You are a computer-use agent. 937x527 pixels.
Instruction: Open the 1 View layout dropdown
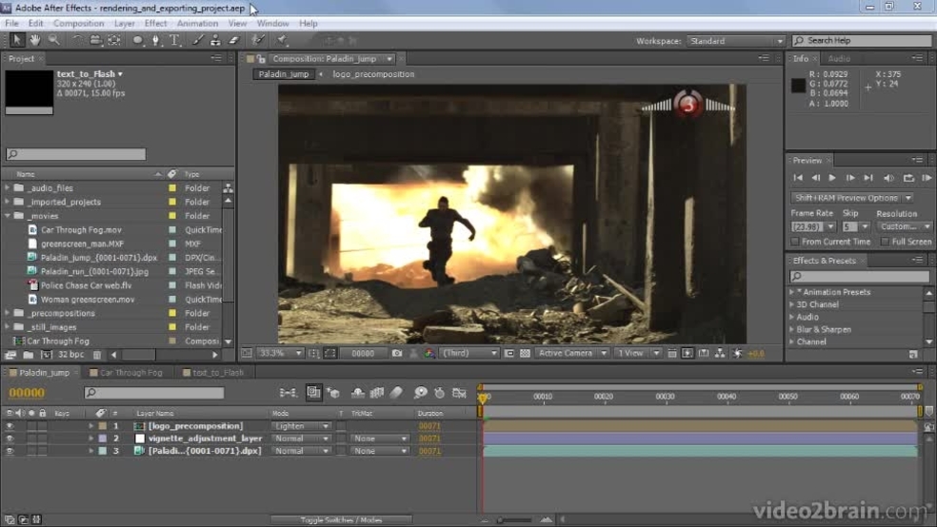[638, 353]
